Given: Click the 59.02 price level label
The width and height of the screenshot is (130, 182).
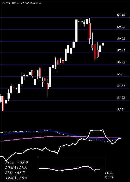Looking at the screenshot, I should tap(121, 39).
